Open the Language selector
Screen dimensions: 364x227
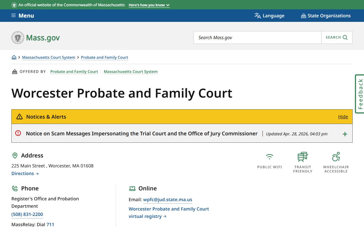[269, 16]
